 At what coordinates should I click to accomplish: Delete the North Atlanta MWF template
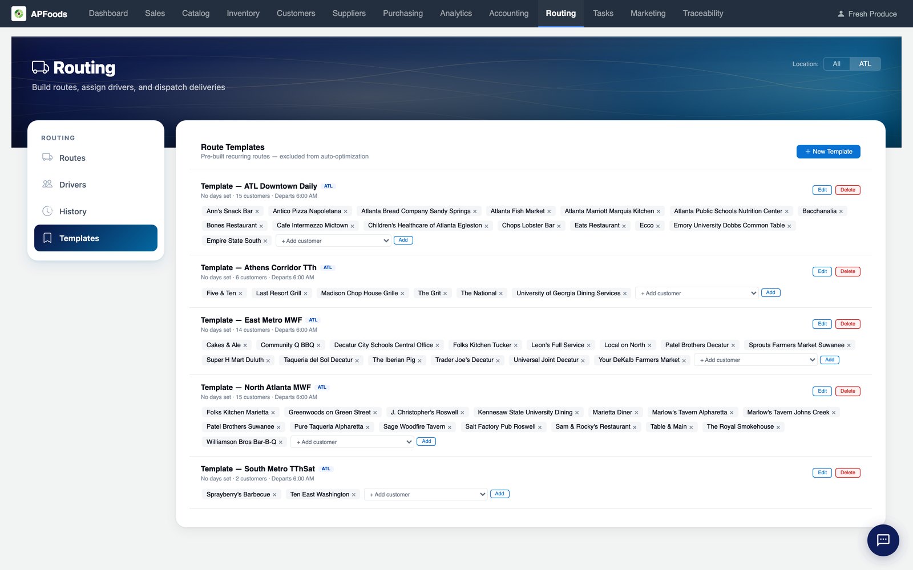click(x=848, y=391)
